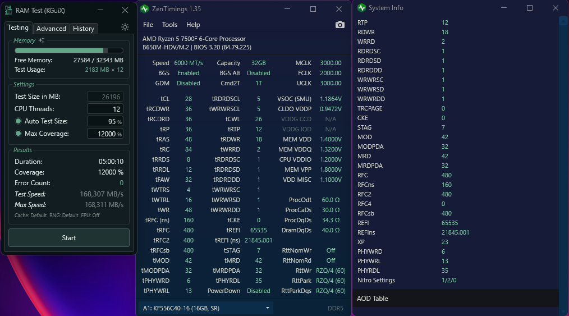The image size is (569, 316).
Task: Click the Capacity value 32GB
Action: tap(258, 63)
